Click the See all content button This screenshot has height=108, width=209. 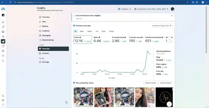pyautogui.click(x=166, y=83)
